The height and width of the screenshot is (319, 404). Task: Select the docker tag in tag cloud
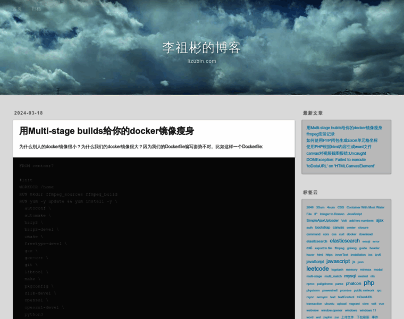pyautogui.click(x=351, y=234)
